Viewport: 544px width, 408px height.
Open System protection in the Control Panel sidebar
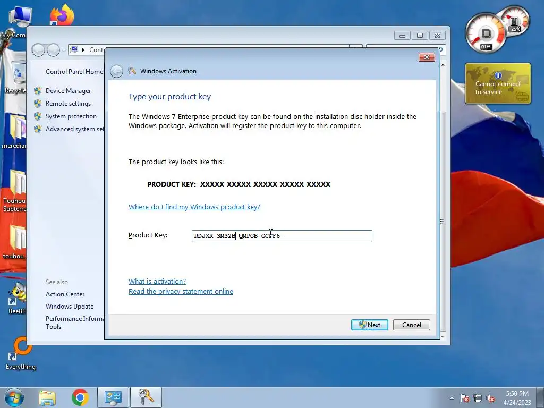pyautogui.click(x=71, y=116)
